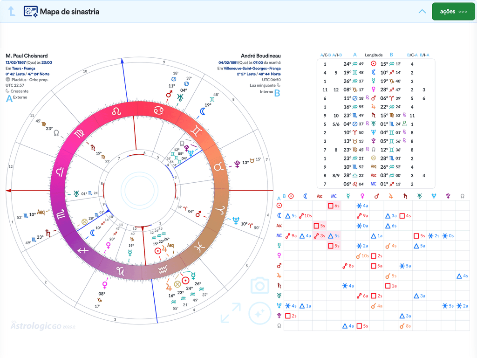Viewport: 477px width, 358px height.
Task: Click the synastry chart icon beside the title
Action: (31, 11)
